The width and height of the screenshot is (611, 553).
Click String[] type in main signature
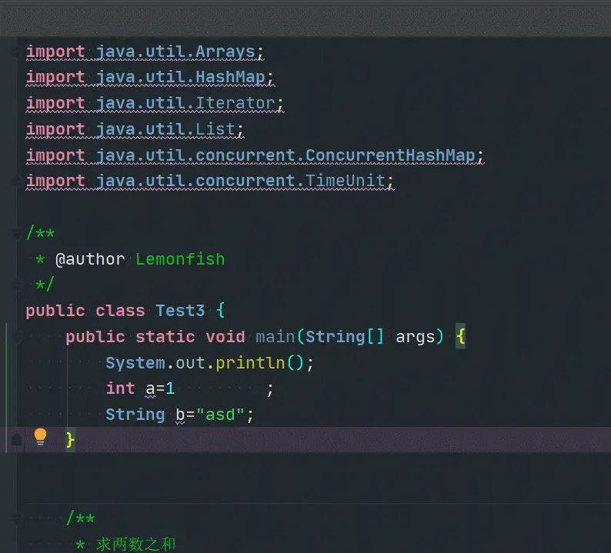click(x=345, y=337)
